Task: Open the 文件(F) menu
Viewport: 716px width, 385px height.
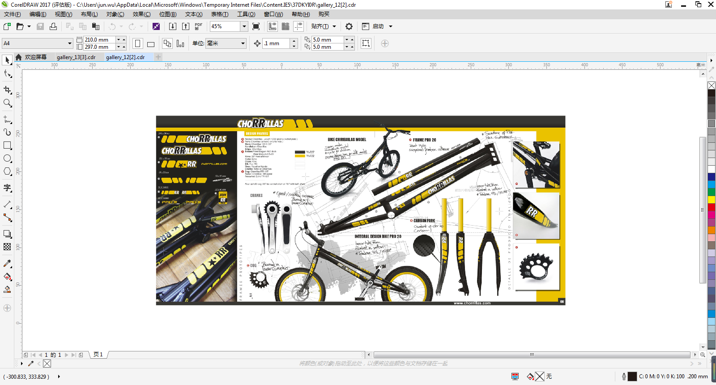Action: (13, 14)
